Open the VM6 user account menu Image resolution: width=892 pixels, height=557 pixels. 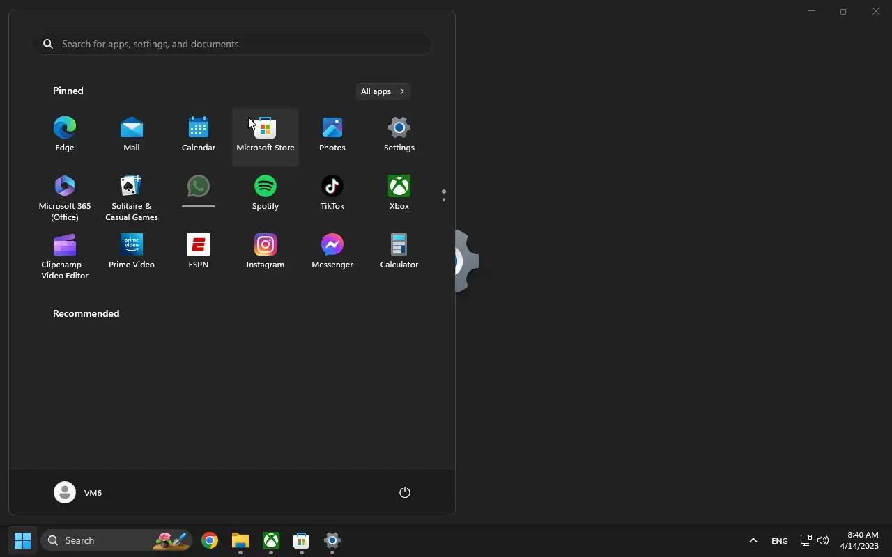(78, 492)
